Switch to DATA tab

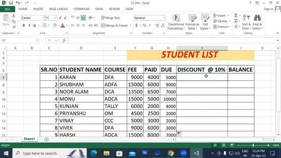pyautogui.click(x=99, y=9)
